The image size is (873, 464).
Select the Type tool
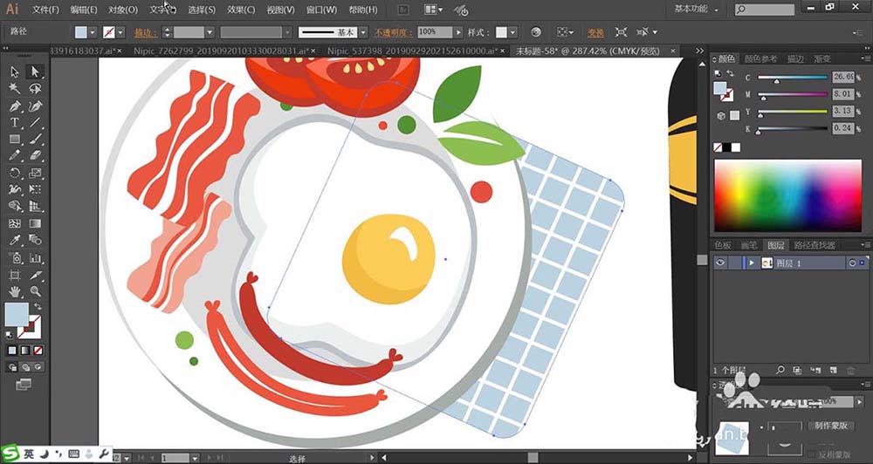tap(15, 122)
